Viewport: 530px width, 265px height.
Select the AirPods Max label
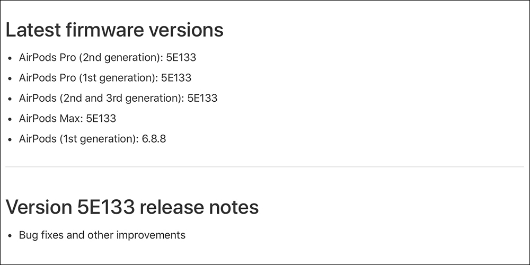51,118
